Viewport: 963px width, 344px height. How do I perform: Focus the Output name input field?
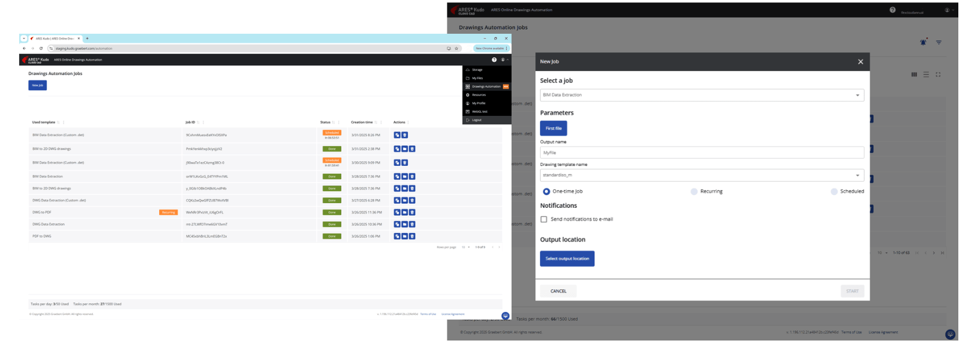click(702, 153)
